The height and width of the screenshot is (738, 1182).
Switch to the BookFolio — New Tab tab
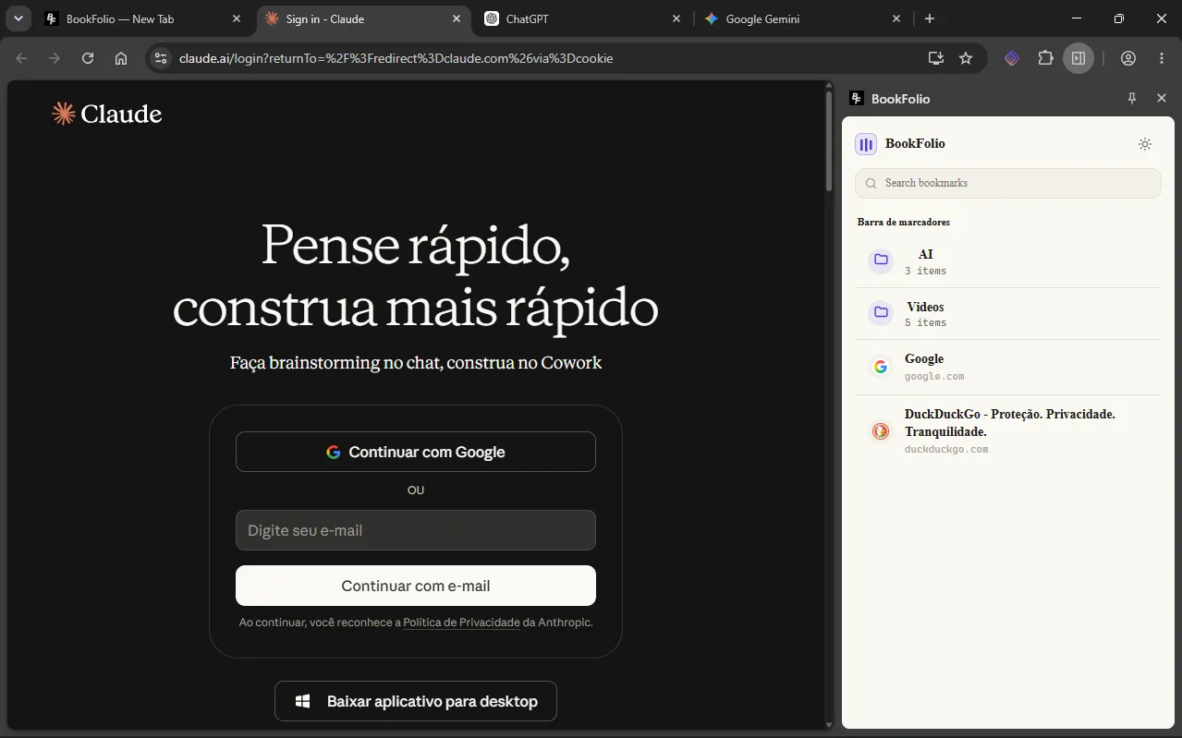(145, 18)
